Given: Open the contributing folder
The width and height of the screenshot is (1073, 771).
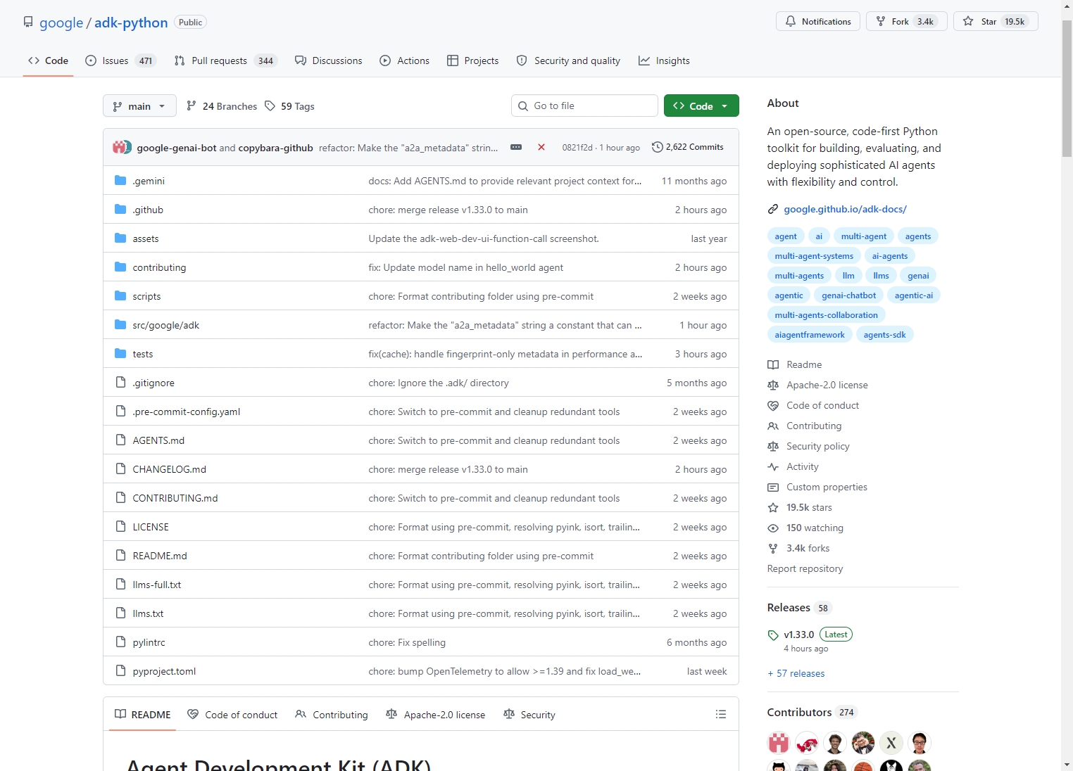Looking at the screenshot, I should tap(159, 267).
